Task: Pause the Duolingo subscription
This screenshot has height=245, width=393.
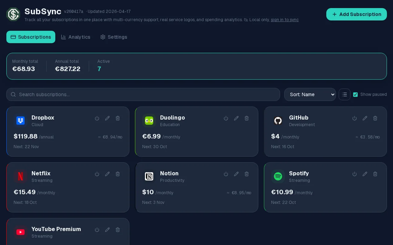Action: click(226, 118)
